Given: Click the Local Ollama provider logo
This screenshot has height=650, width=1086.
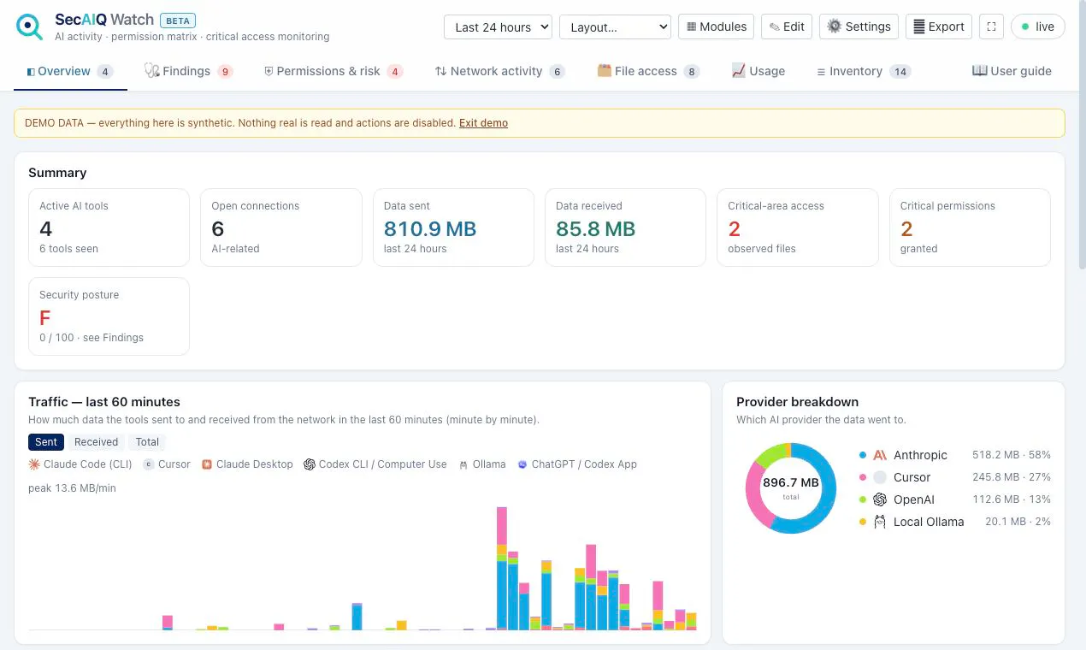Looking at the screenshot, I should click(x=879, y=522).
